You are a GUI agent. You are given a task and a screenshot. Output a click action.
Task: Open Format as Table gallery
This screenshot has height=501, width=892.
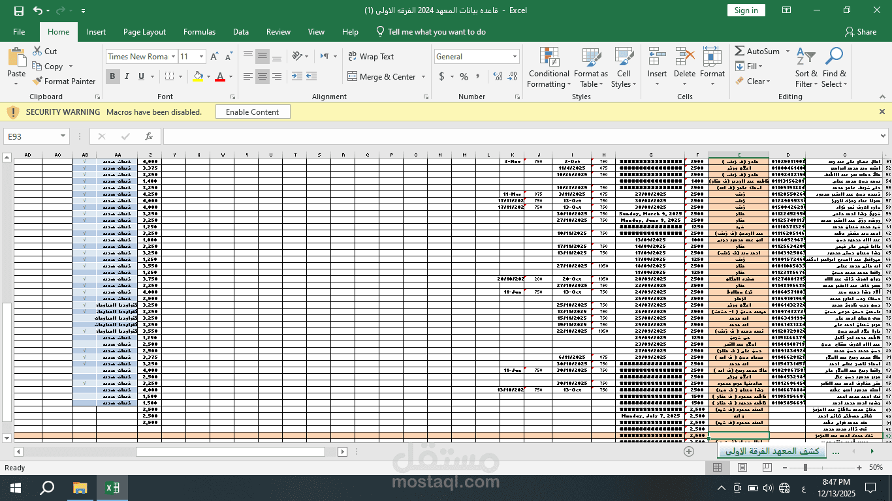pyautogui.click(x=591, y=68)
